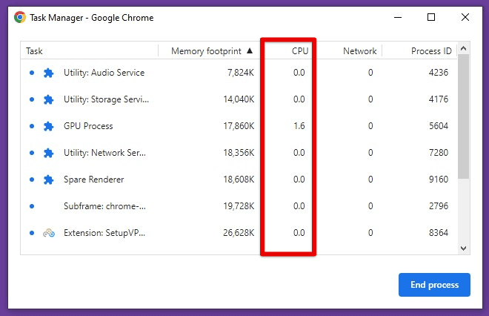Select the Utility: Storage Servi... task

pos(107,99)
